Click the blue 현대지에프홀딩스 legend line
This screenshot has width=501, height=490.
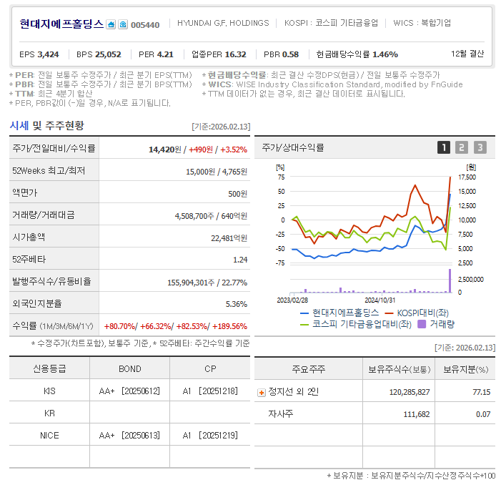click(x=304, y=313)
